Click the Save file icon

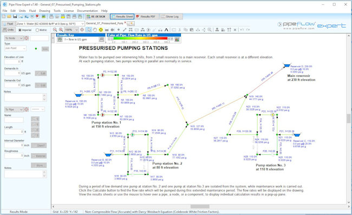pos(15,17)
